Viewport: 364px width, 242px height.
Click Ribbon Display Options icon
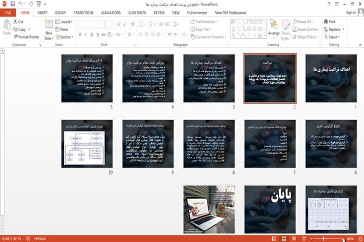tap(337, 4)
